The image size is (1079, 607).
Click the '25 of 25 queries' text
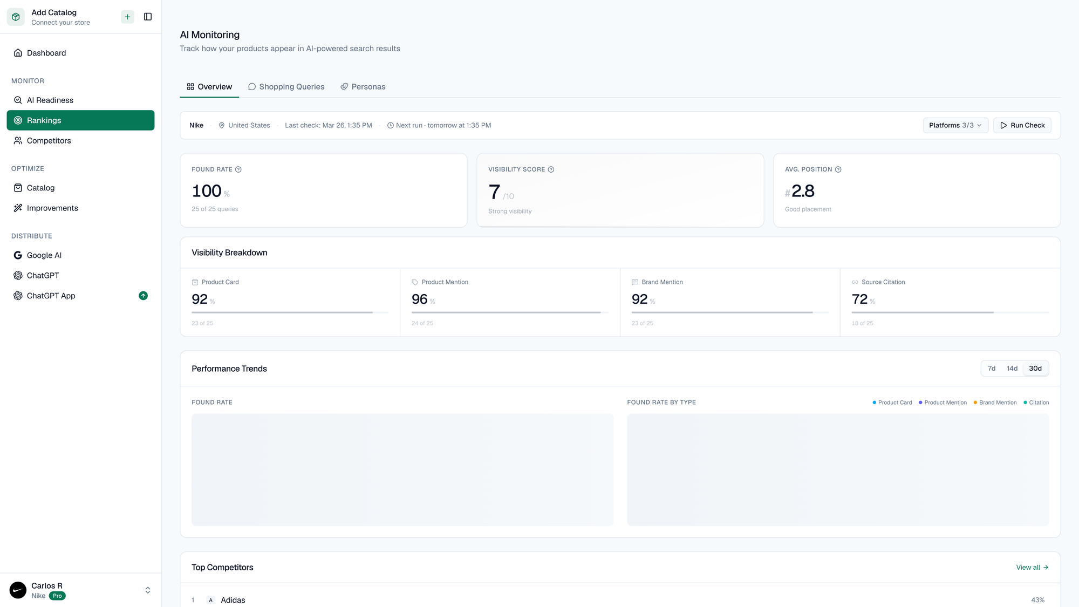215,209
